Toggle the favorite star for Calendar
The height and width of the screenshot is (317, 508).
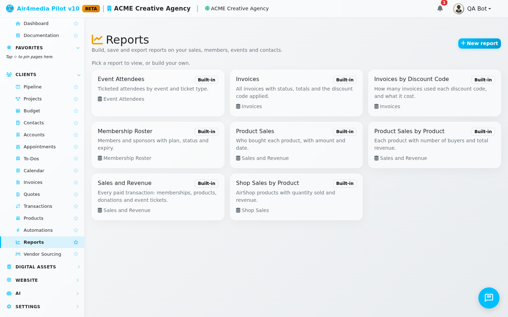point(76,170)
